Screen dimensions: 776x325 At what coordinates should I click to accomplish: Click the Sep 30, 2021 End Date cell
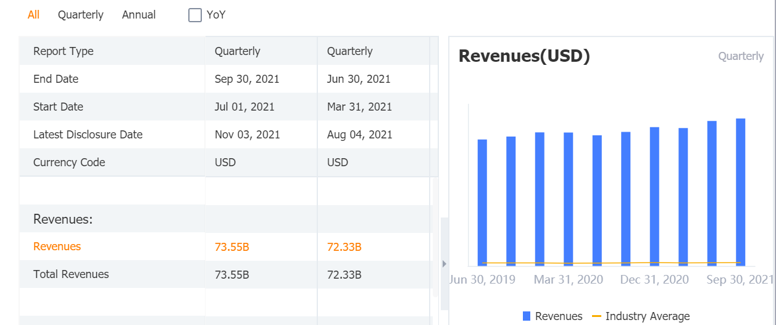pyautogui.click(x=247, y=79)
